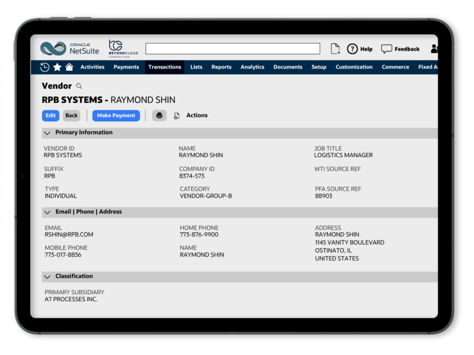
Task: Select mobile phone 773-017-8836
Action: [x=63, y=255]
